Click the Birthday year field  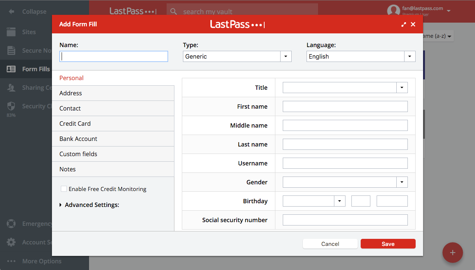coord(392,201)
